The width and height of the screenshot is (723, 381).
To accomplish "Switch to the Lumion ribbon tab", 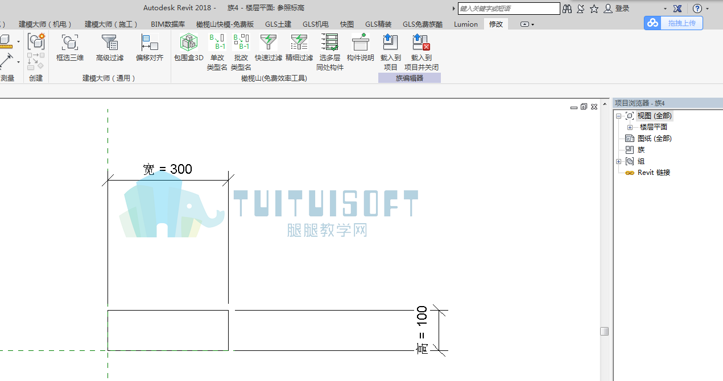I will (x=466, y=24).
